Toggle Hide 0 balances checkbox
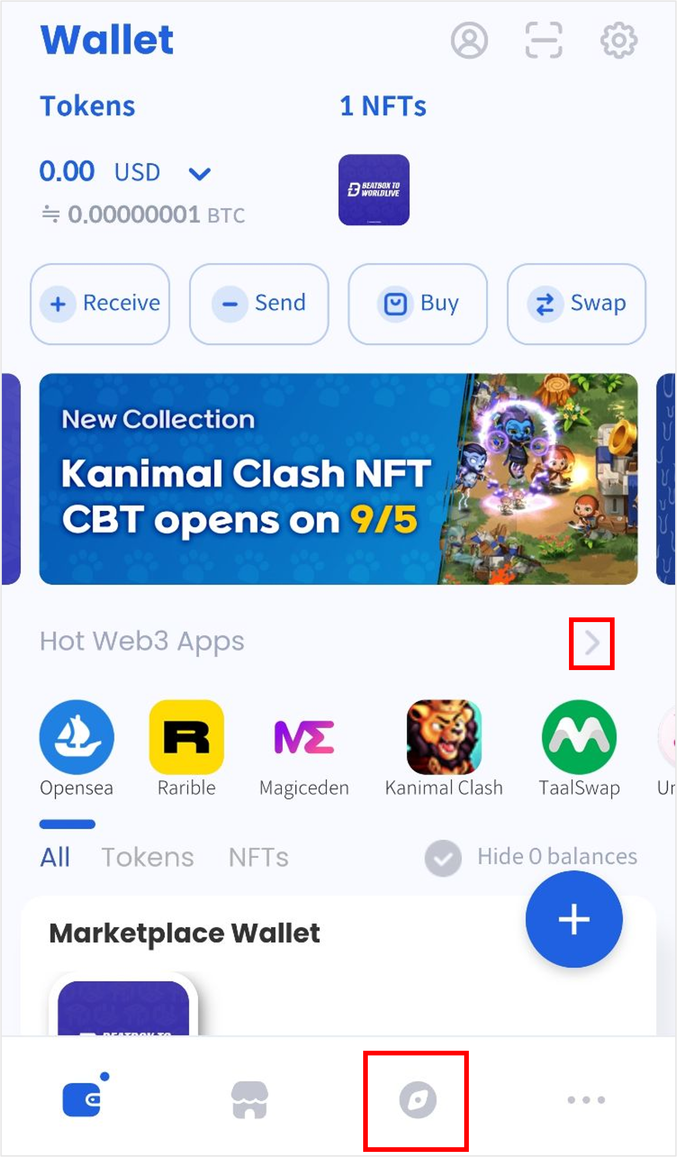 pyautogui.click(x=443, y=858)
